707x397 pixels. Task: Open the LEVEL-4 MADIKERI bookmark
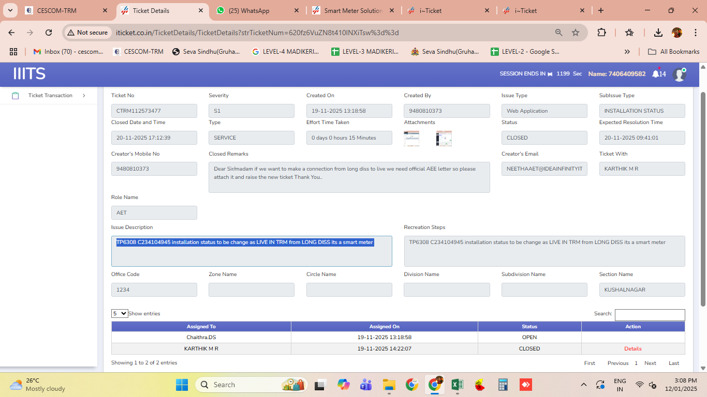[285, 52]
